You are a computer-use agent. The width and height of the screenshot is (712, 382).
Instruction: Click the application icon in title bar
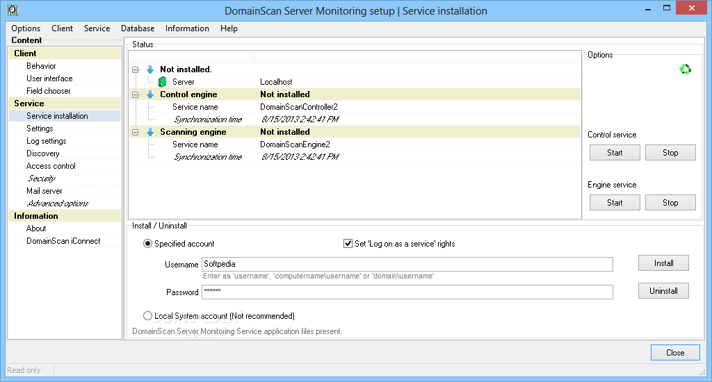13,10
